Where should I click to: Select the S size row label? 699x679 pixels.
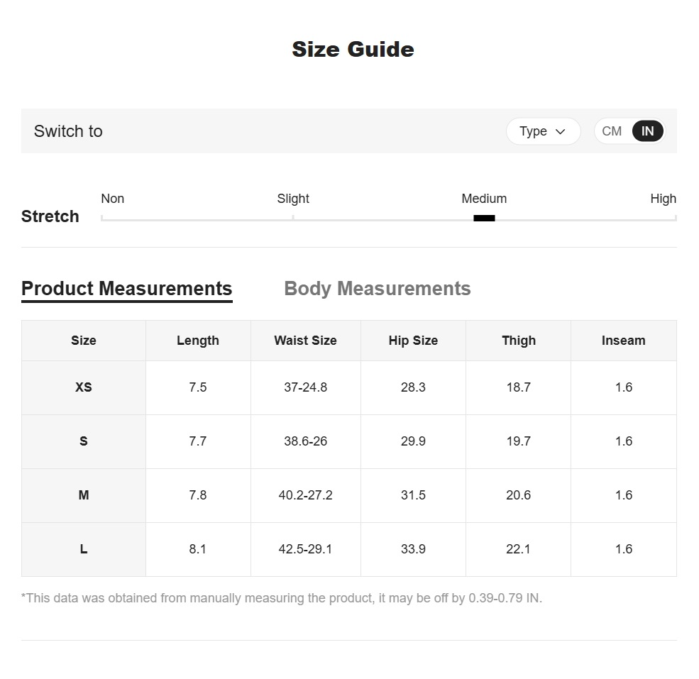pos(84,441)
